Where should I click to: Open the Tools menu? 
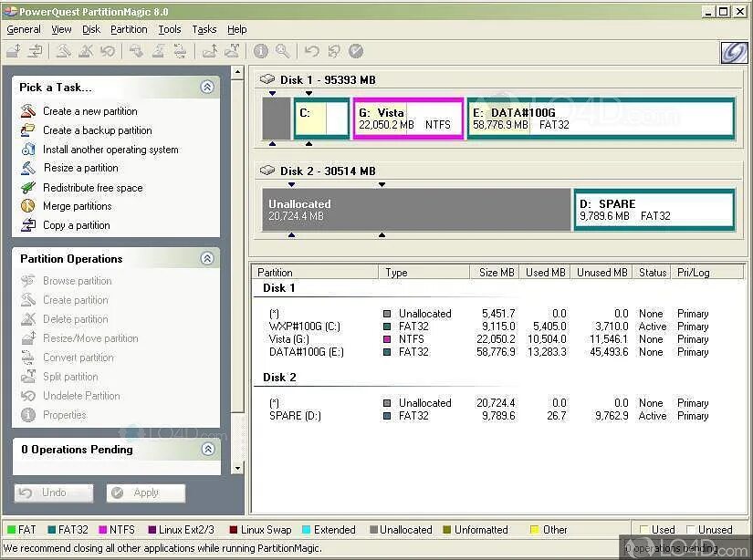coord(170,30)
